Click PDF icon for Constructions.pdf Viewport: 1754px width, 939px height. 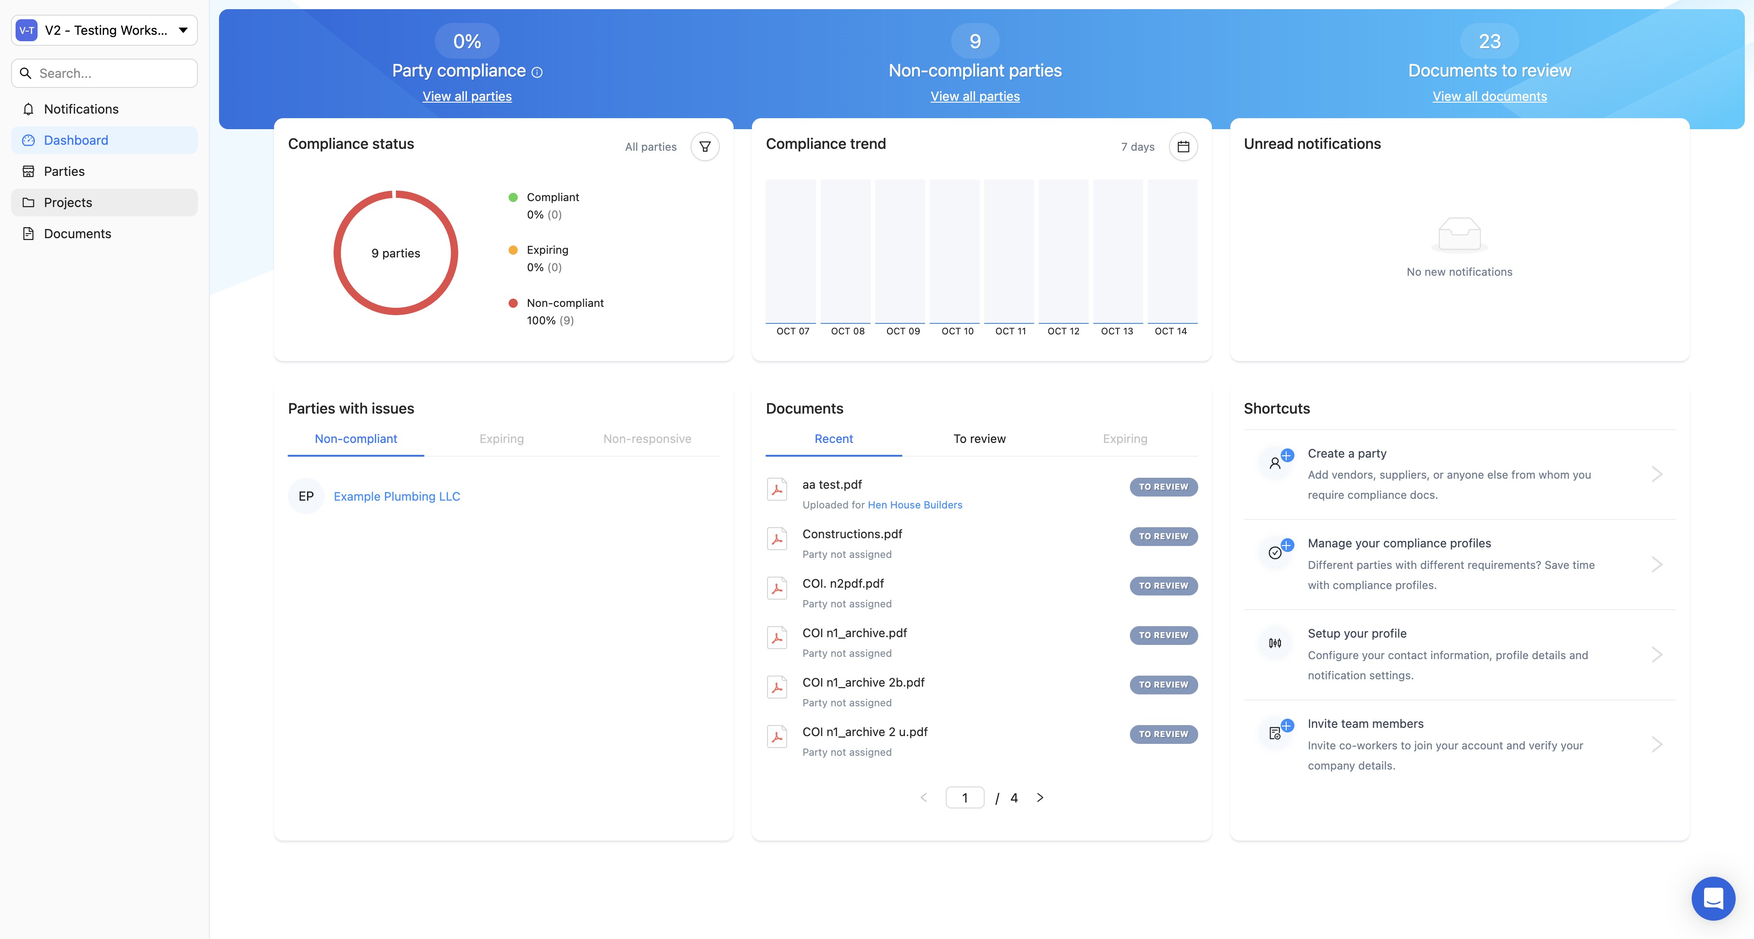[777, 539]
